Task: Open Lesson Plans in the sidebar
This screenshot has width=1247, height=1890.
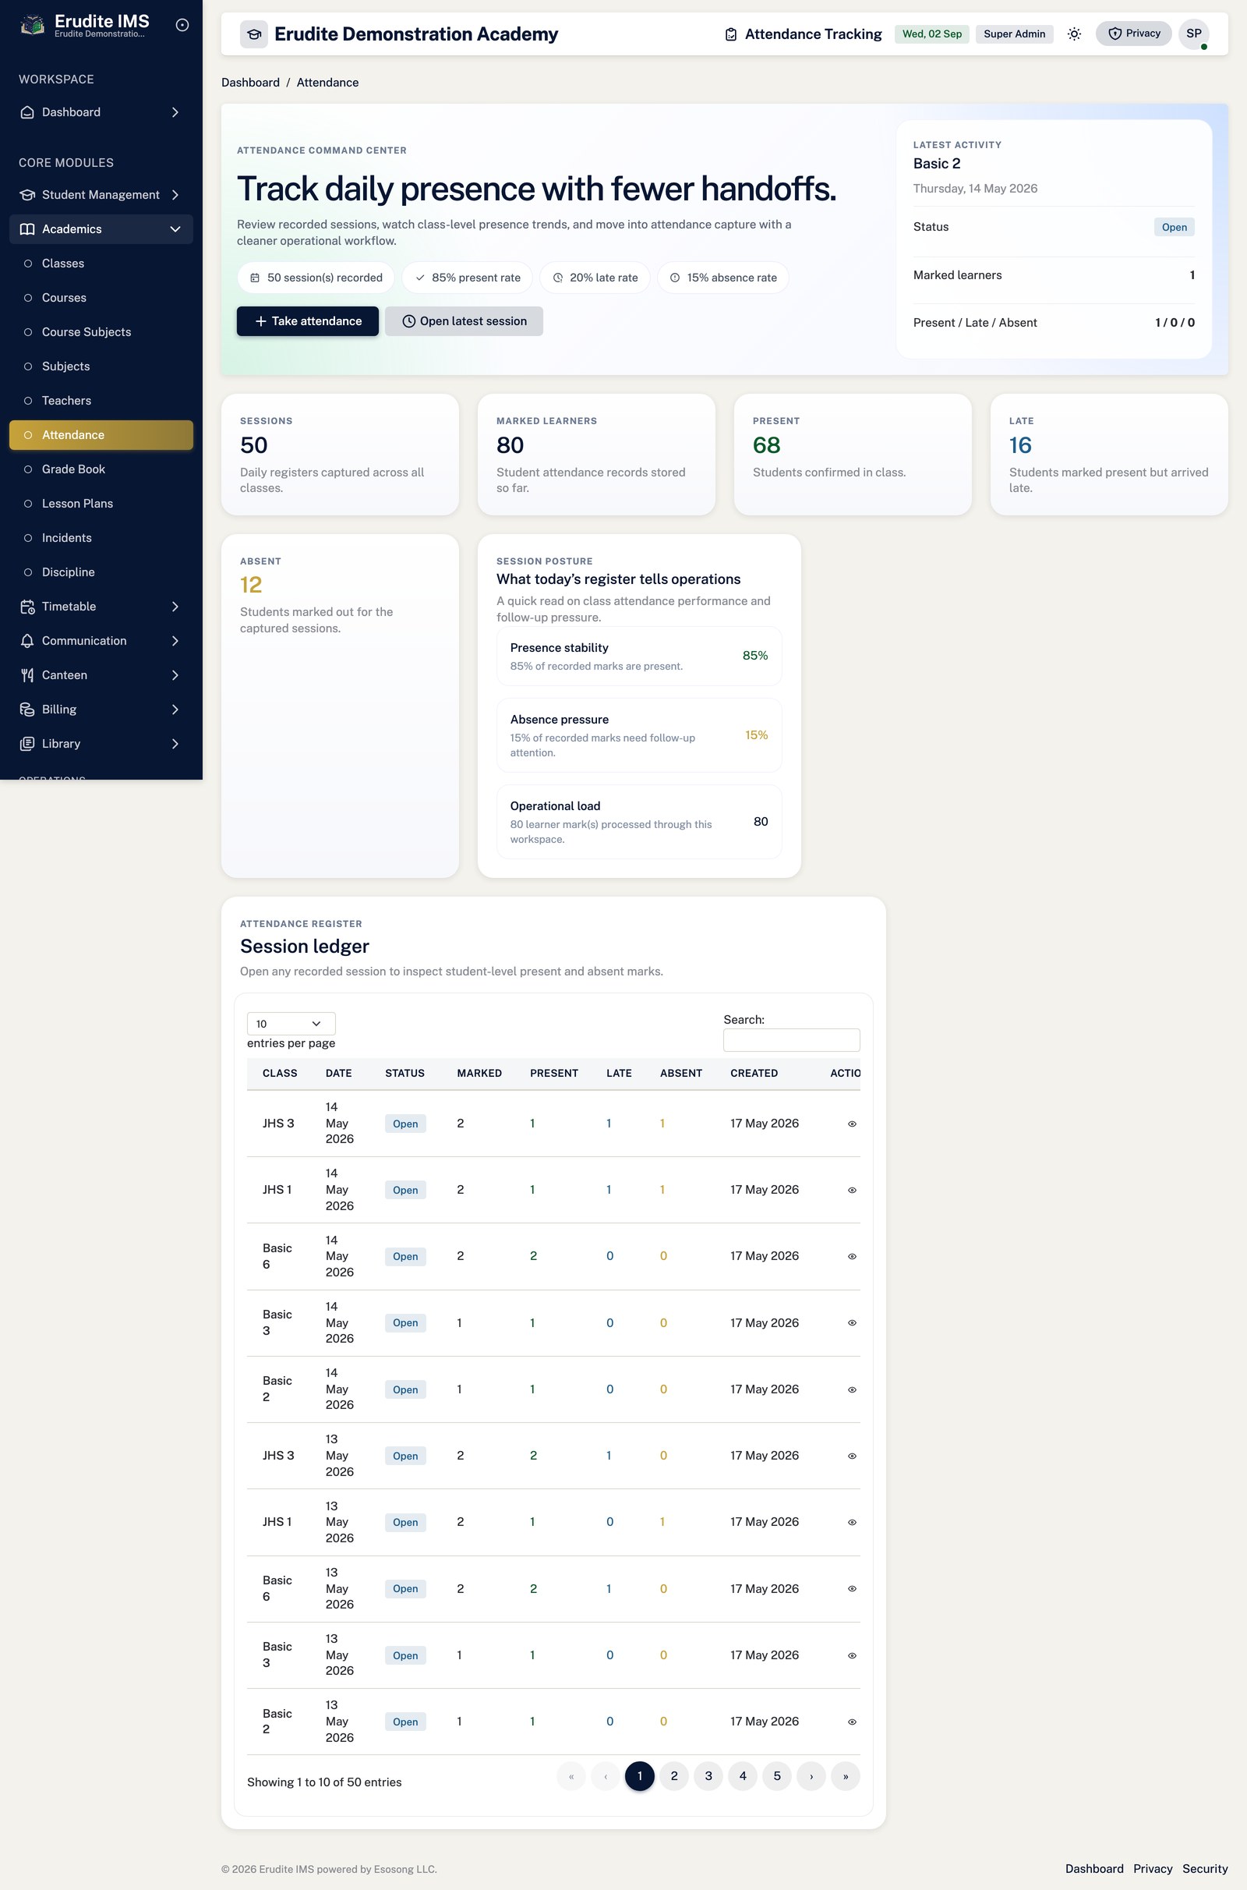Action: point(101,504)
